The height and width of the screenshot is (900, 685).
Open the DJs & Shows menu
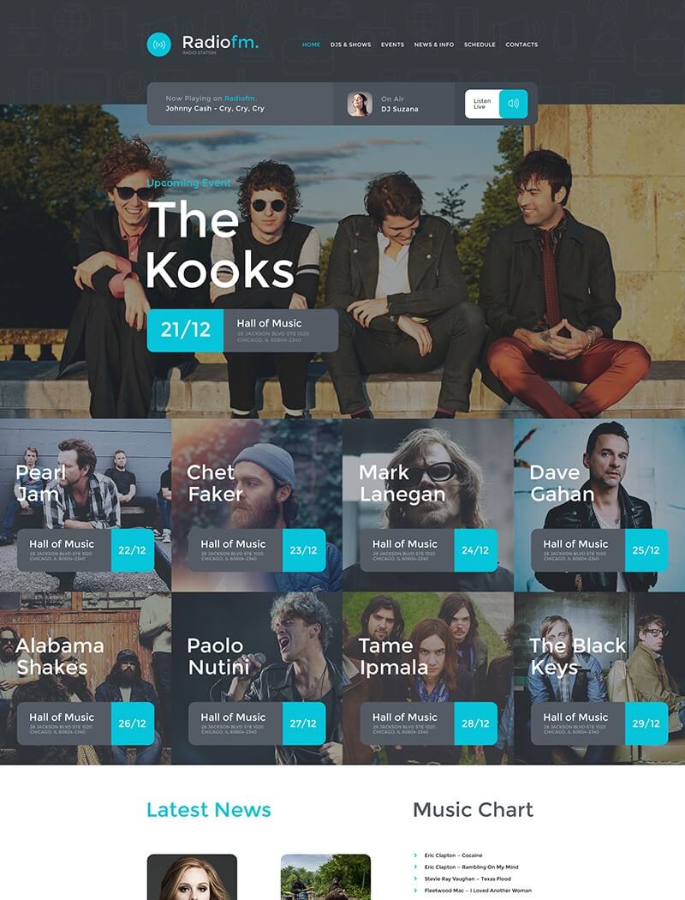point(350,45)
